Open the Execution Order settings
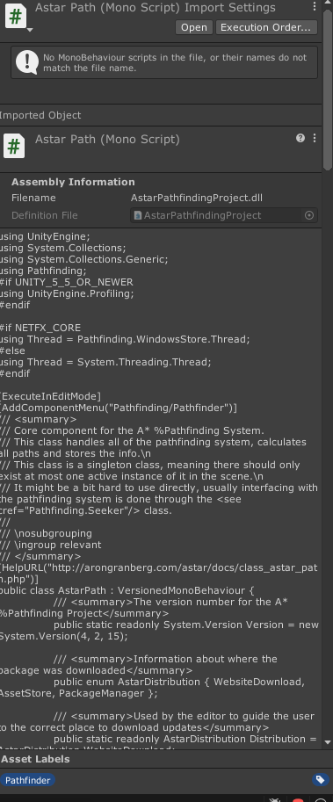This screenshot has height=802, width=333. (x=266, y=27)
